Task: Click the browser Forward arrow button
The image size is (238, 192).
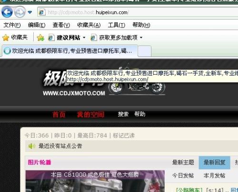Action: click(20, 12)
